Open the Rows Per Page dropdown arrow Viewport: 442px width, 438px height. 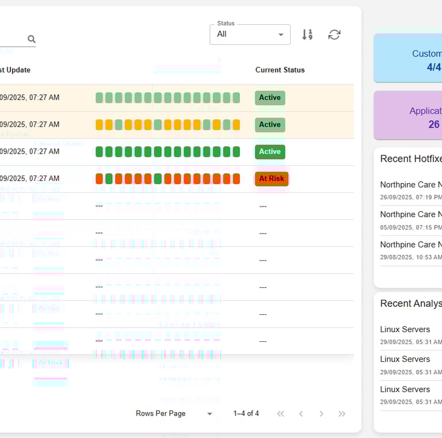pyautogui.click(x=209, y=414)
